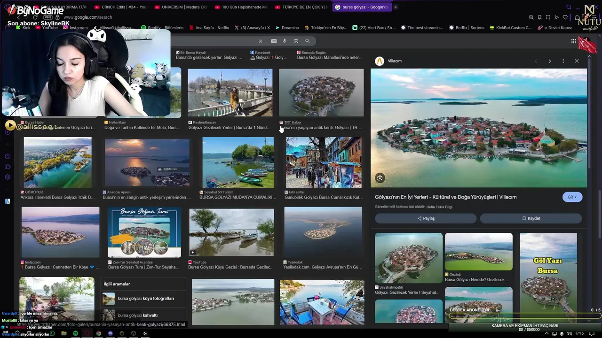Open the BotRix | Sorteos bookmark

point(466,28)
